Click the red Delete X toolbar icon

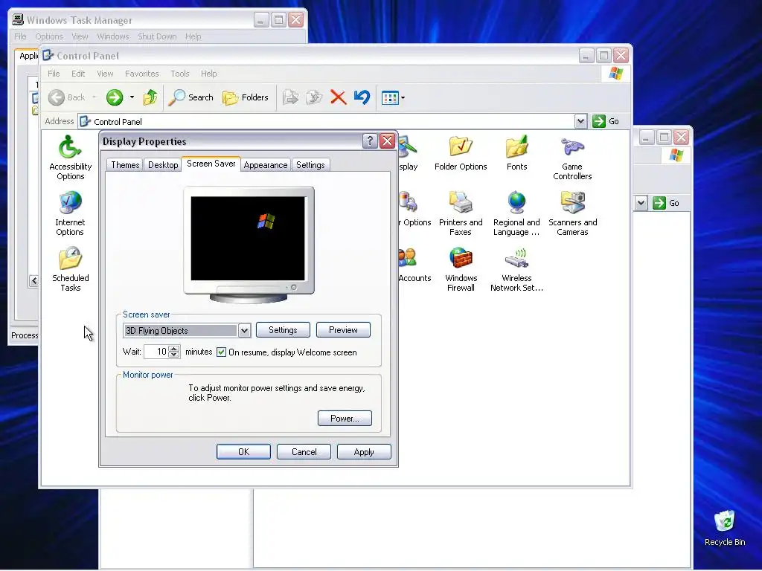click(x=339, y=97)
